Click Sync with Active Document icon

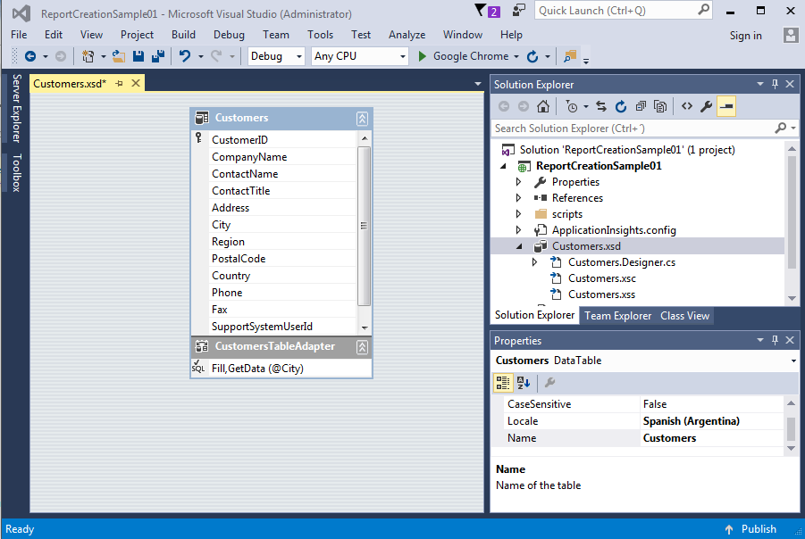pyautogui.click(x=601, y=106)
